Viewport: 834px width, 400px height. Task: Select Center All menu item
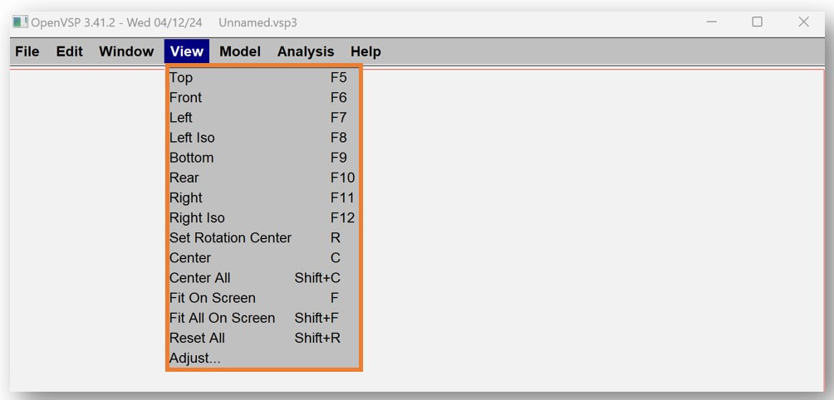tap(200, 278)
